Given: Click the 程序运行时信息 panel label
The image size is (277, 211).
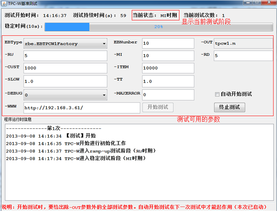Looking at the screenshot, I should pos(18,120).
